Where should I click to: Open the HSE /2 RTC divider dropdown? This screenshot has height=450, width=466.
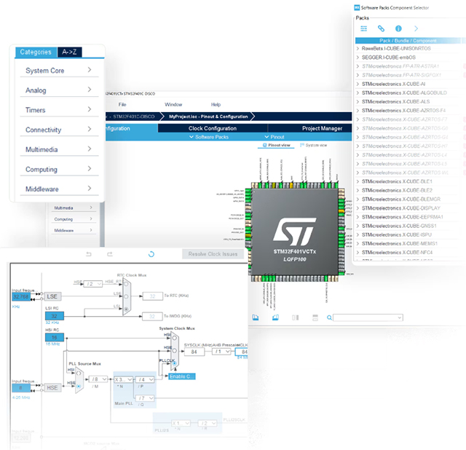(93, 284)
